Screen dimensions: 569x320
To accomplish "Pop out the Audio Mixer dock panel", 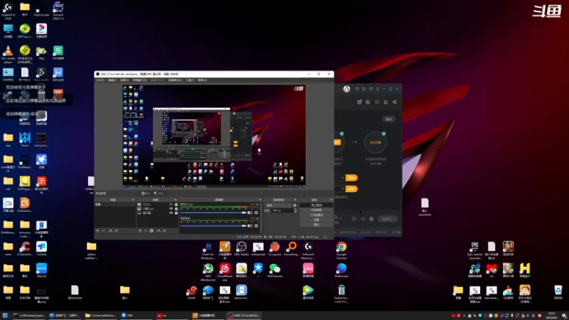I will coord(260,200).
